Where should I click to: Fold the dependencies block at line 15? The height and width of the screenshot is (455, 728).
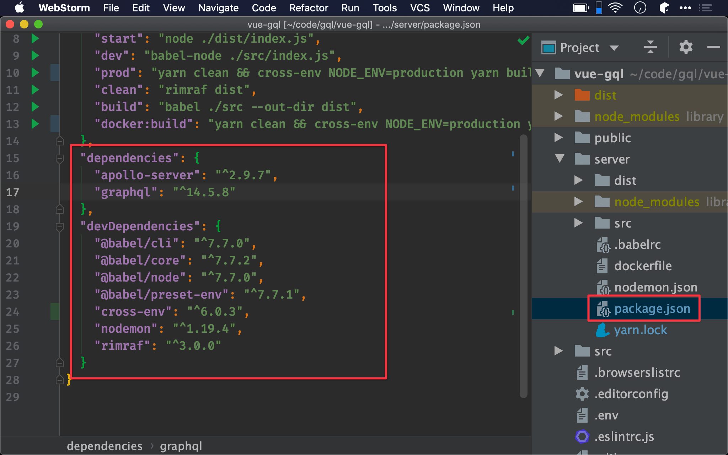[60, 158]
